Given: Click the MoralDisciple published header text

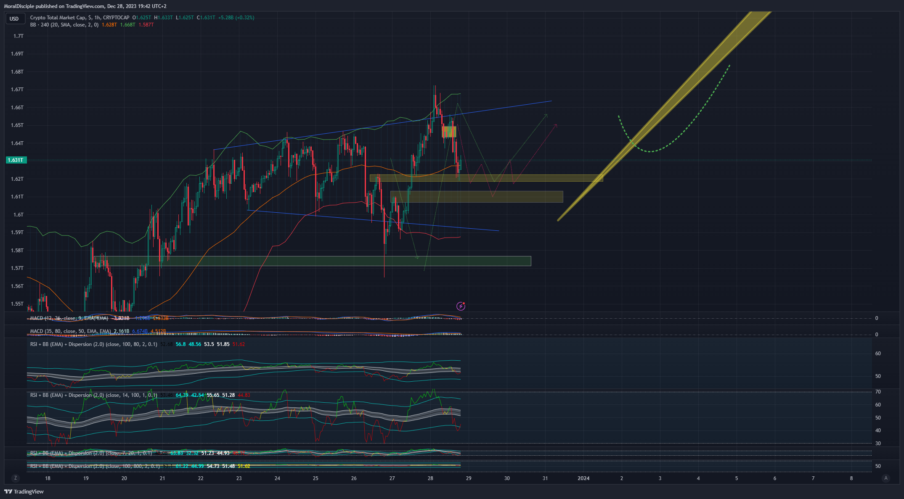Looking at the screenshot, I should click(85, 6).
